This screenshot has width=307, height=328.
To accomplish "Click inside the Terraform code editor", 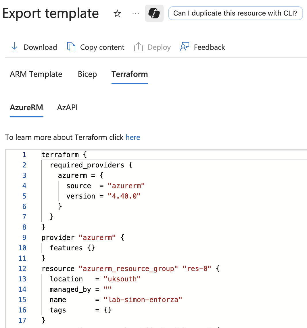I will tap(144, 230).
